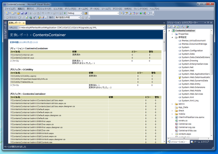Open the ツール(T) menu

pos(106,9)
